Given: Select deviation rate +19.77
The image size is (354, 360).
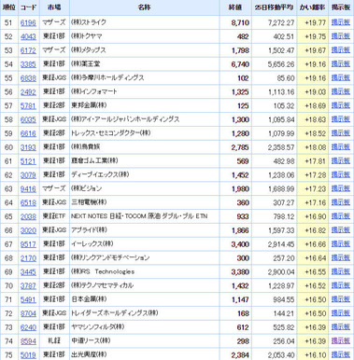Looking at the screenshot, I should (316, 23).
